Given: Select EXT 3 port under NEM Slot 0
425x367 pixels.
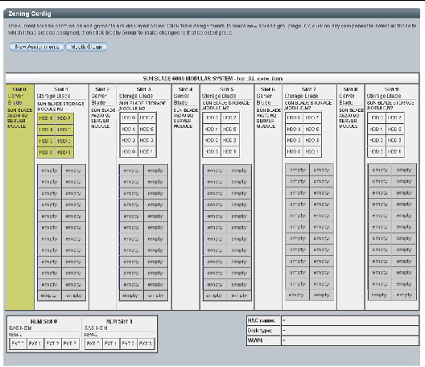Looking at the screenshot, I should coord(70,344).
